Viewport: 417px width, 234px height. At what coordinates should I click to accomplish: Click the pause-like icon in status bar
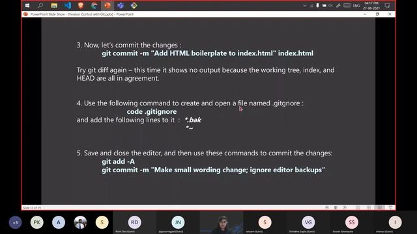tap(336, 207)
